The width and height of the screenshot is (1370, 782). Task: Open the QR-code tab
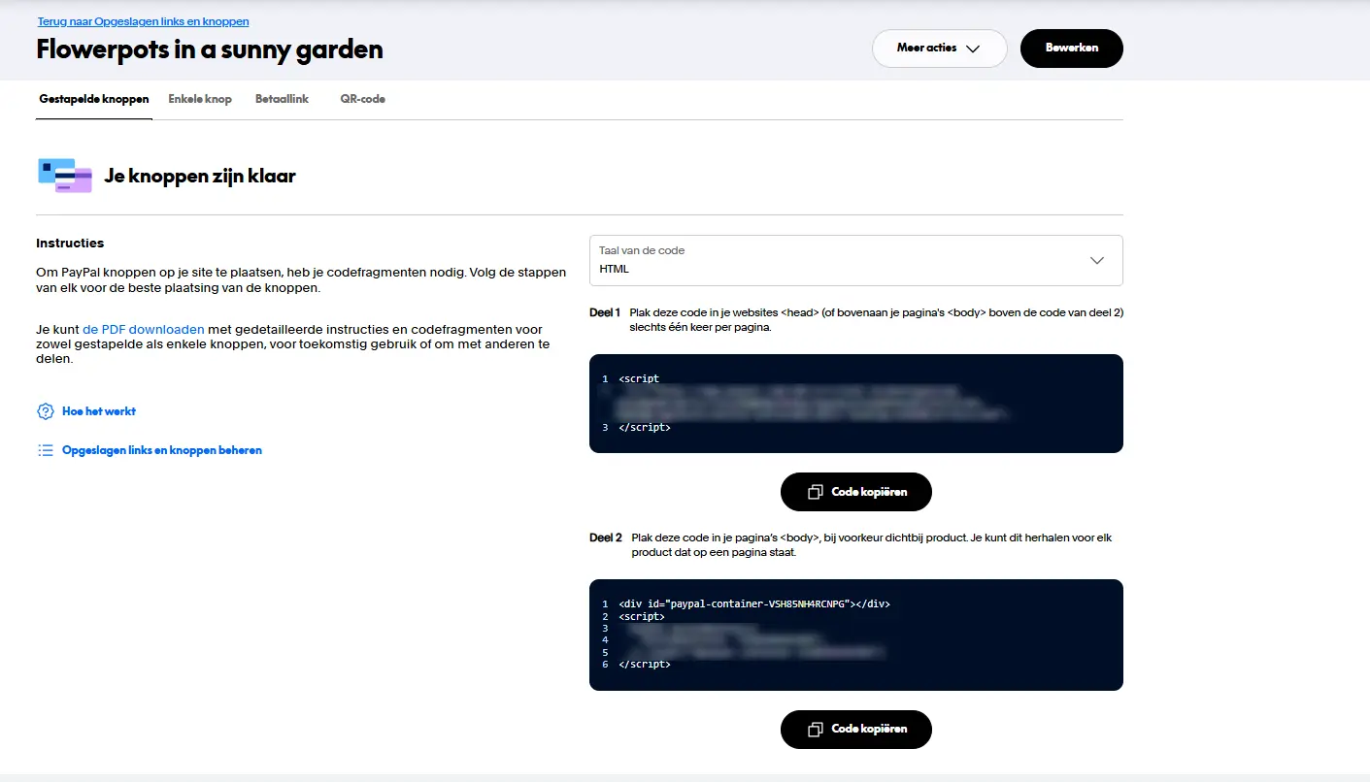[362, 99]
